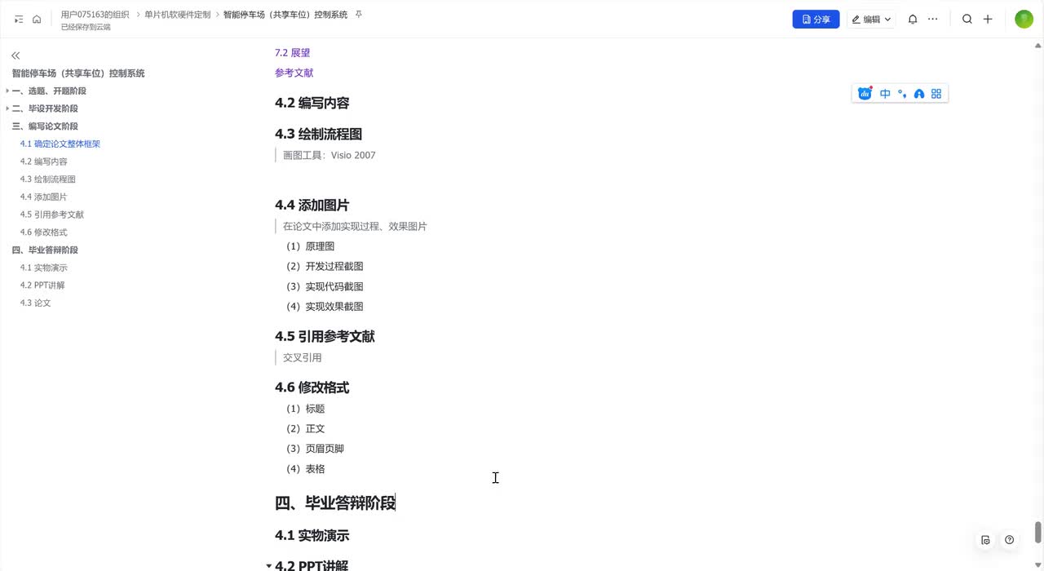Click heading 四、毕业答辩阶段 in document
Image resolution: width=1044 pixels, height=571 pixels.
click(335, 503)
